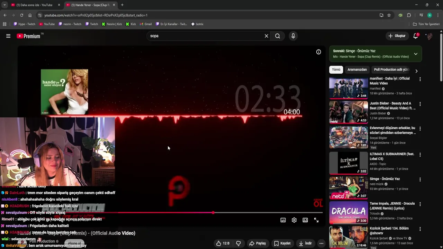Open the botrix bookmark
The width and height of the screenshot is (443, 249).
point(197,24)
